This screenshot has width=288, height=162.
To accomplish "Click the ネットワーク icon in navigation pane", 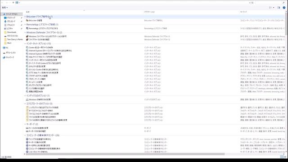I will [x=4, y=58].
